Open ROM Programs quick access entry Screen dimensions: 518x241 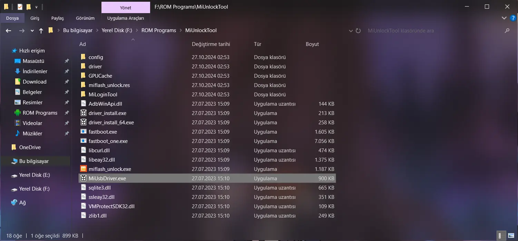(x=40, y=113)
